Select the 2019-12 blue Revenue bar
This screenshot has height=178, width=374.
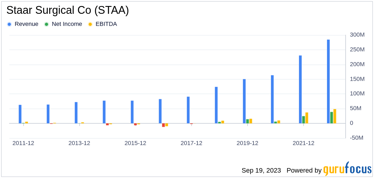(x=244, y=101)
